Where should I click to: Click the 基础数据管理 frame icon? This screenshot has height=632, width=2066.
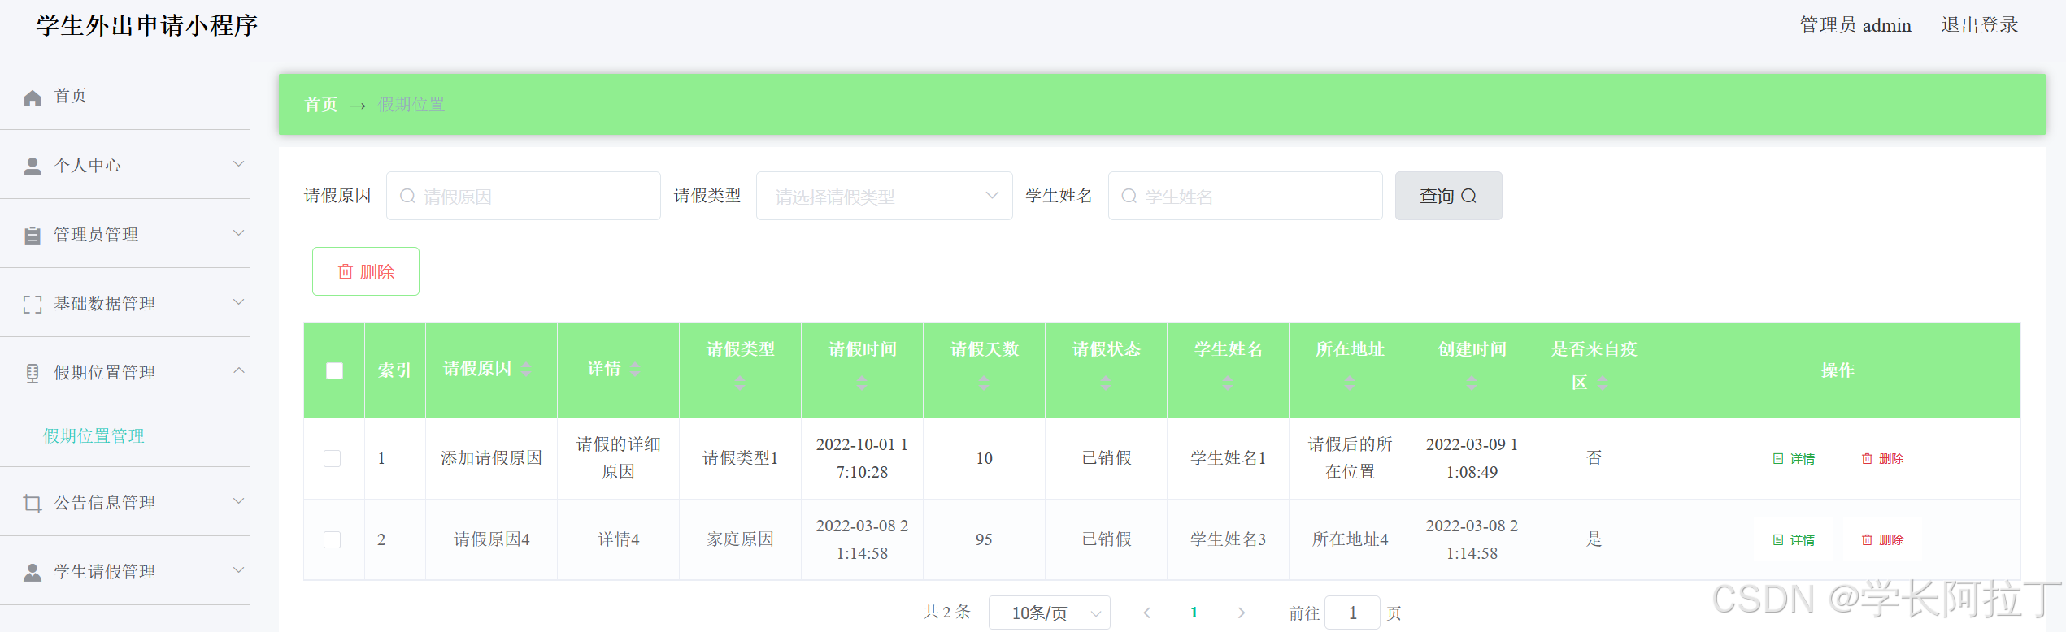point(33,305)
